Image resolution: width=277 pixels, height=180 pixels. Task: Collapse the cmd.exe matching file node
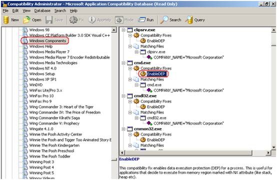[x=136, y=85]
